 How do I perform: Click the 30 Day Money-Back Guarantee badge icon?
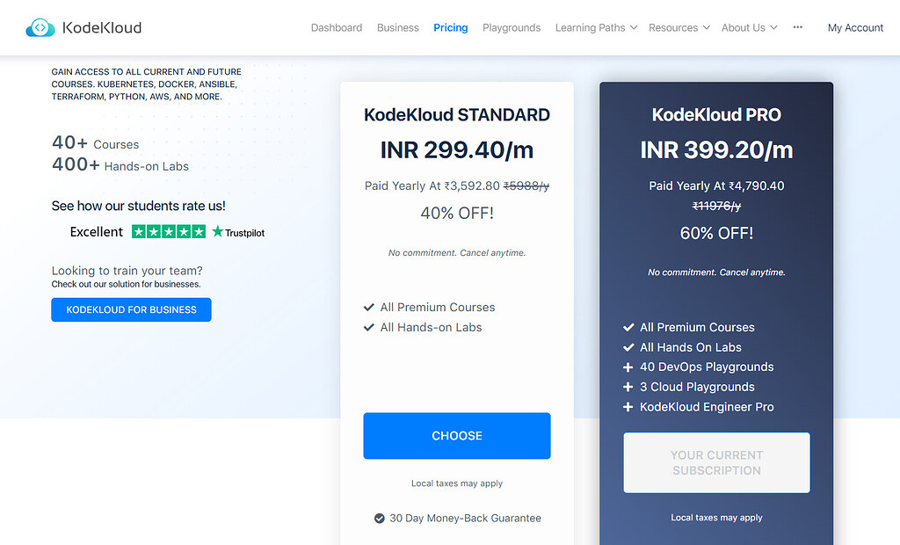pos(380,519)
